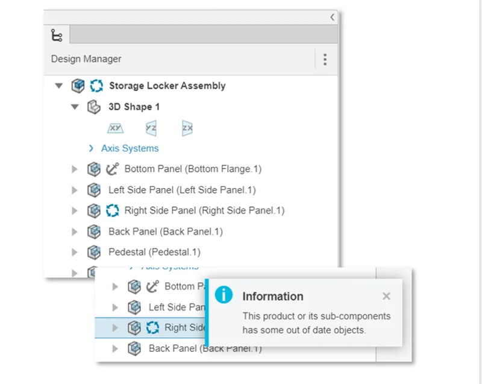This screenshot has height=384, width=482.
Task: Click the Design Manager tree tab icon
Action: point(57,36)
